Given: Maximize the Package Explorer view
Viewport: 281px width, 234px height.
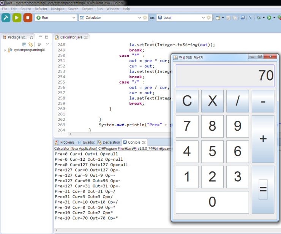Looking at the screenshot, I should [x=47, y=37].
